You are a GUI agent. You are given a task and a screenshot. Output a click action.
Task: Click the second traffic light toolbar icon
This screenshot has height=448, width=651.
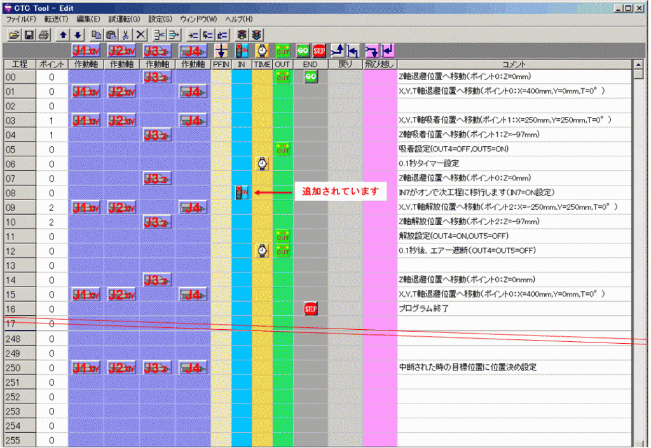(257, 35)
